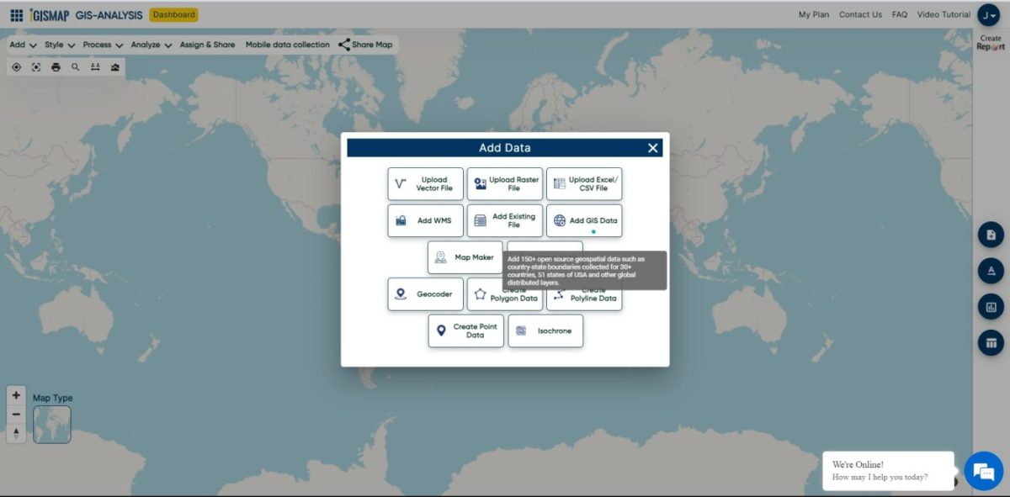
Task: Click the Upload Vector File button
Action: click(425, 184)
